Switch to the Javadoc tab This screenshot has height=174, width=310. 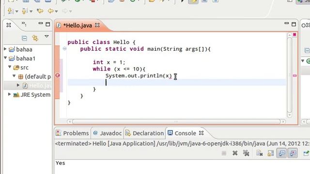tap(108, 133)
